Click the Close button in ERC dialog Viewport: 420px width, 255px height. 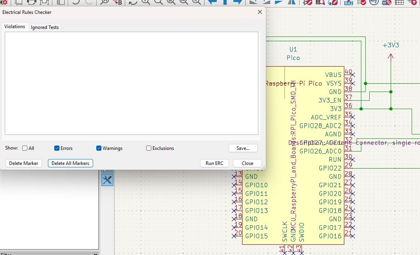click(x=248, y=163)
